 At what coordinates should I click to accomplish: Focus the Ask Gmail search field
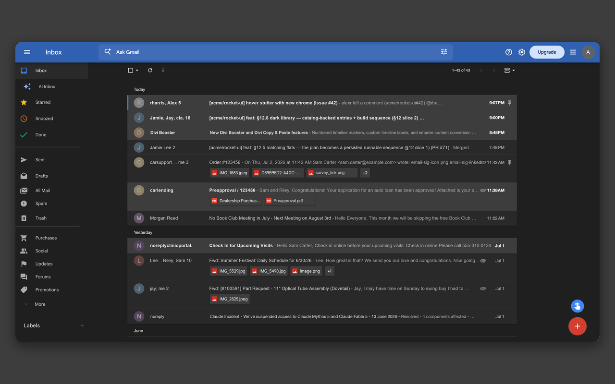click(275, 52)
